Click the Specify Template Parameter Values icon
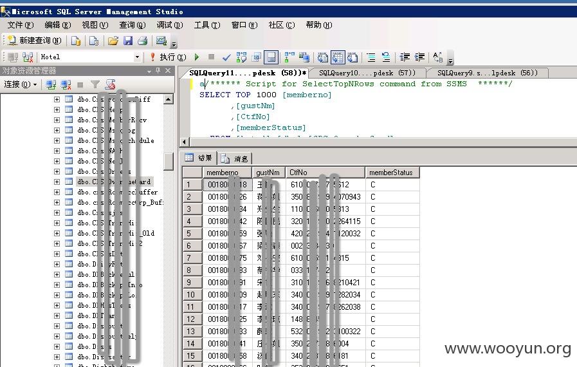 (x=437, y=57)
